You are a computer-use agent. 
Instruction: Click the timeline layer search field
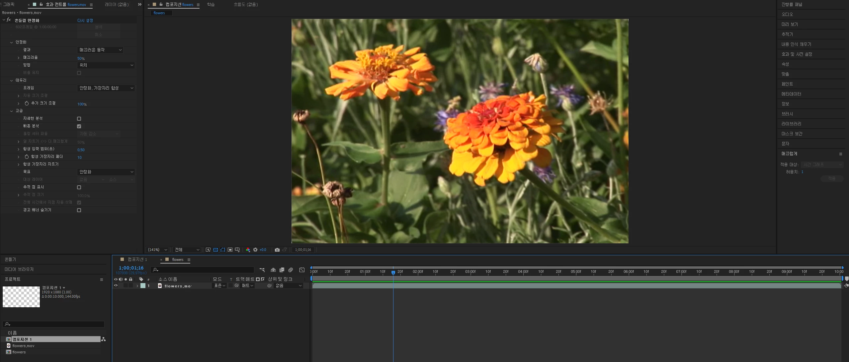pyautogui.click(x=203, y=270)
